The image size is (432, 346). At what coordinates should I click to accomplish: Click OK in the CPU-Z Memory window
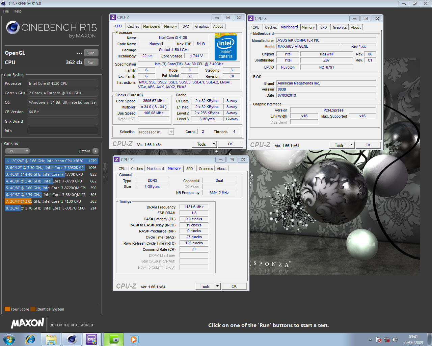[234, 286]
